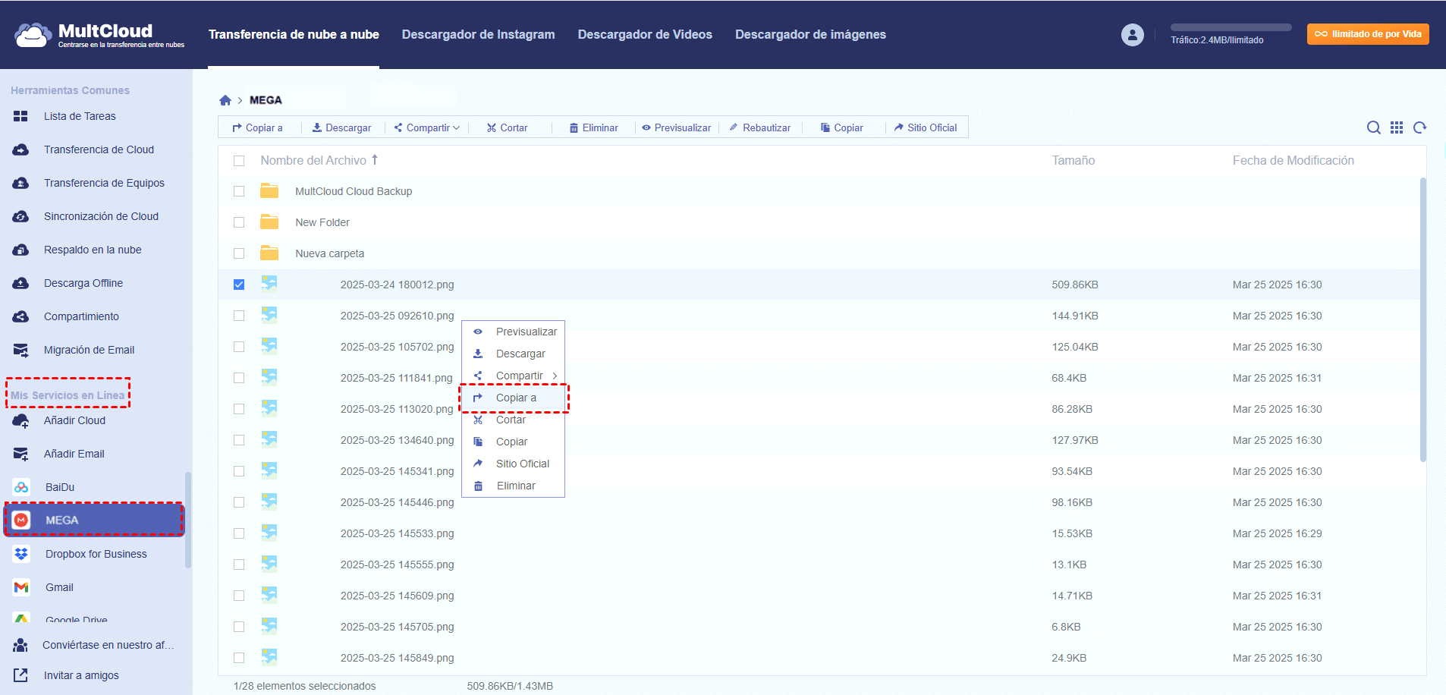This screenshot has height=695, width=1446.
Task: Sort by Nombre del Archivo arrow
Action: (375, 160)
